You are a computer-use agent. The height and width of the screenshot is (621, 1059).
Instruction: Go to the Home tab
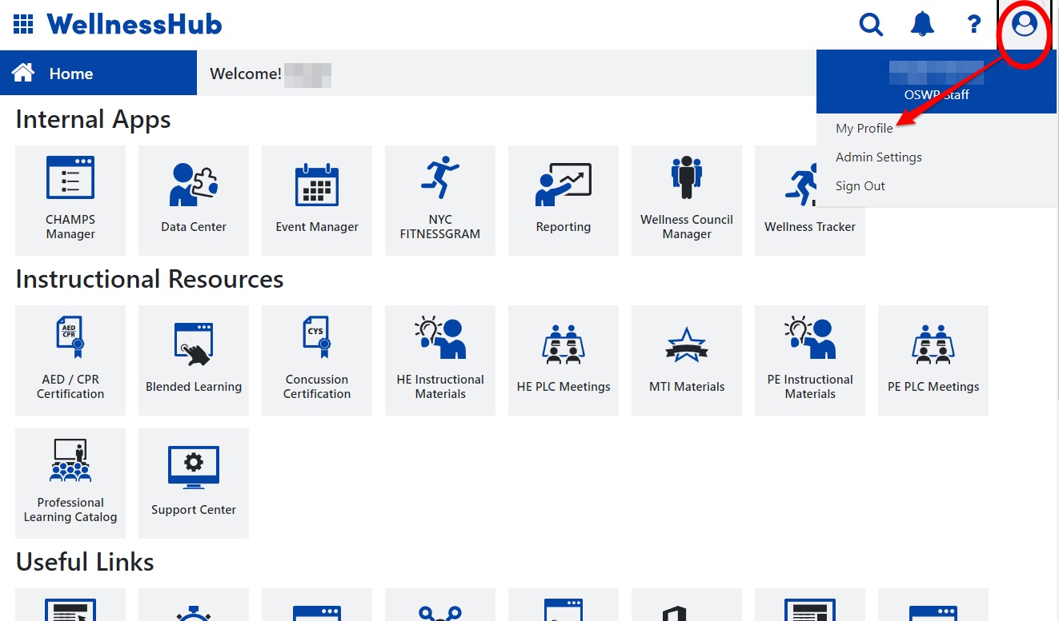pyautogui.click(x=98, y=73)
